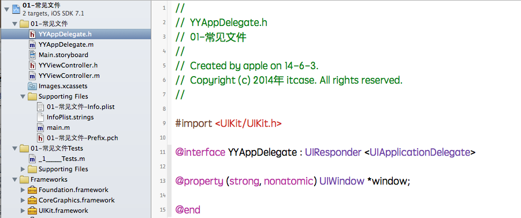Collapse the open Supporting Files group

(x=23, y=96)
